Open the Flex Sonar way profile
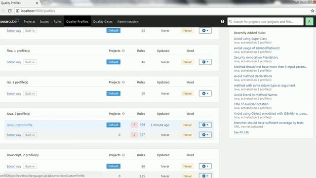Screen dimensions: 316x178 tap(14, 62)
